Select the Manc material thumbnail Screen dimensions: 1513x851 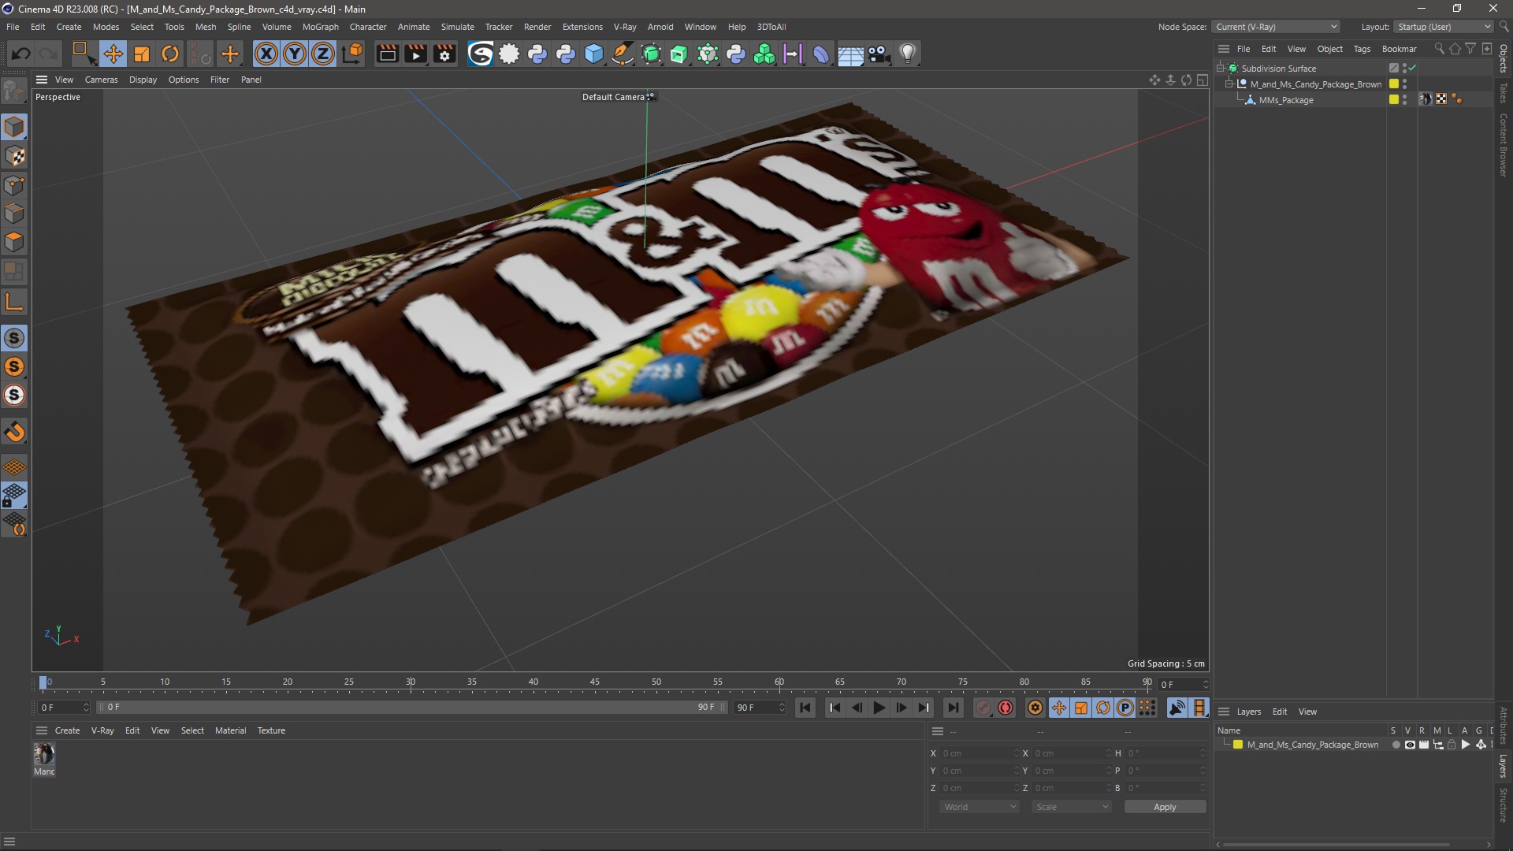(x=44, y=754)
